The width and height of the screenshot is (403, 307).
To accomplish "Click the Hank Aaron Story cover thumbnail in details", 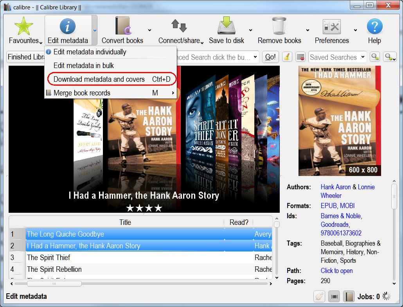I will coord(340,121).
